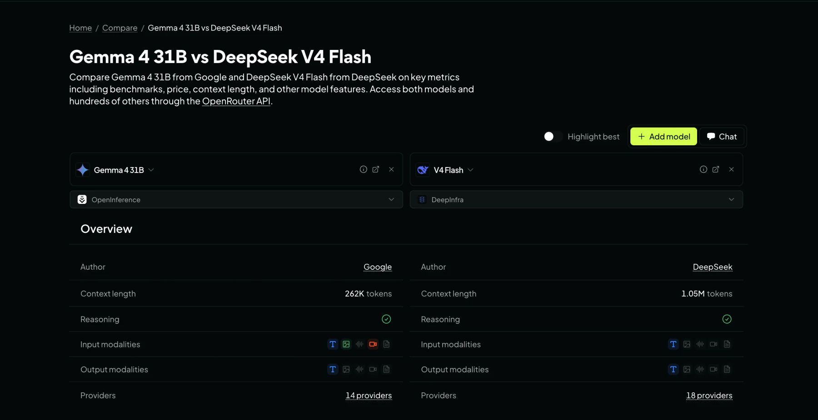Viewport: 818px width, 420px height.
Task: Remove Gemma 4 31B with its X icon
Action: click(391, 169)
